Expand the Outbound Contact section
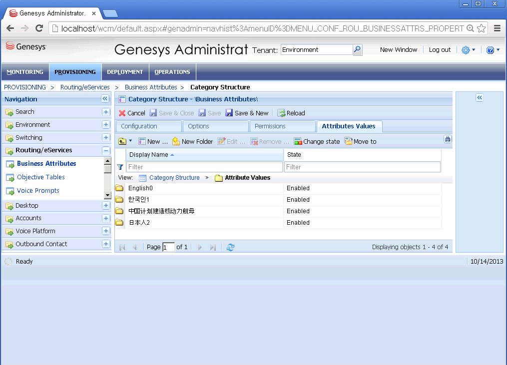 pyautogui.click(x=106, y=244)
